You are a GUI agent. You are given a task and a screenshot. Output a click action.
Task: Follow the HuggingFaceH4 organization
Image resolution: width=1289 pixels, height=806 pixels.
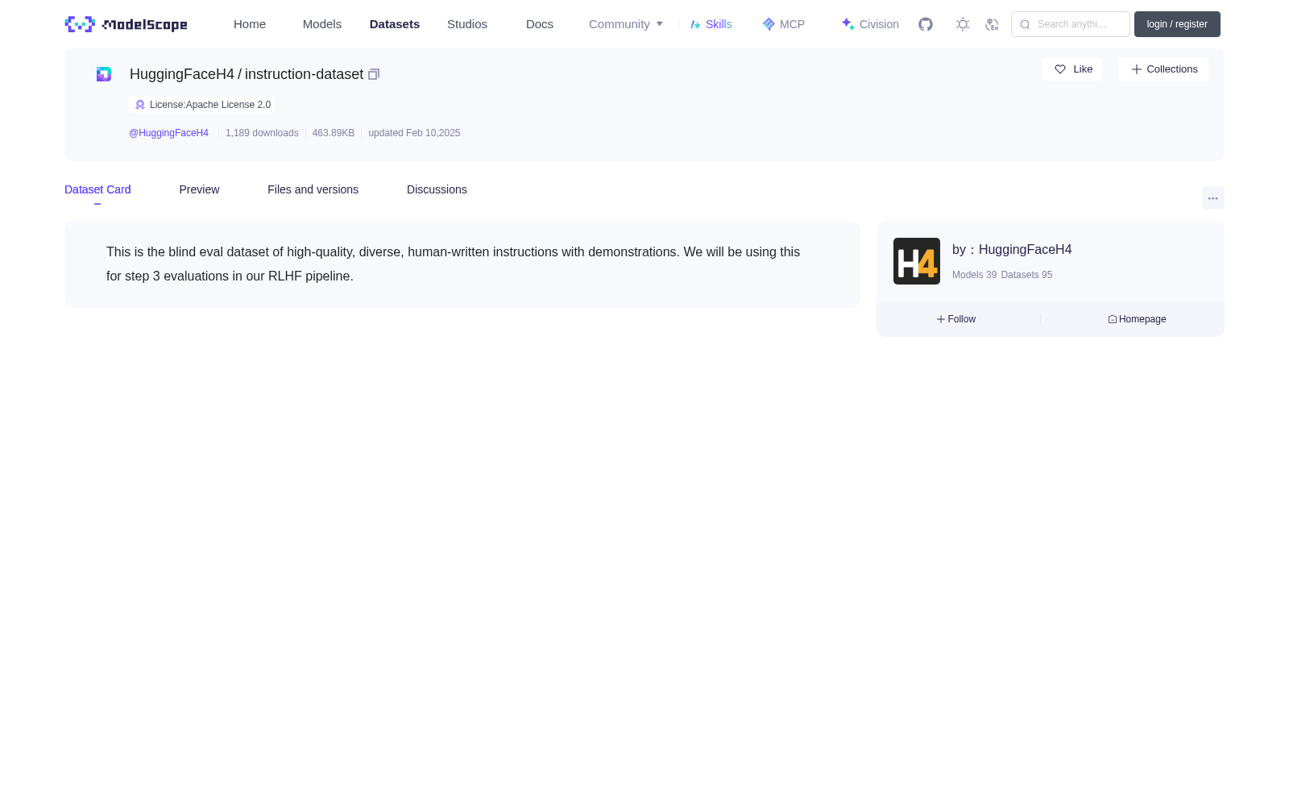pos(956,319)
